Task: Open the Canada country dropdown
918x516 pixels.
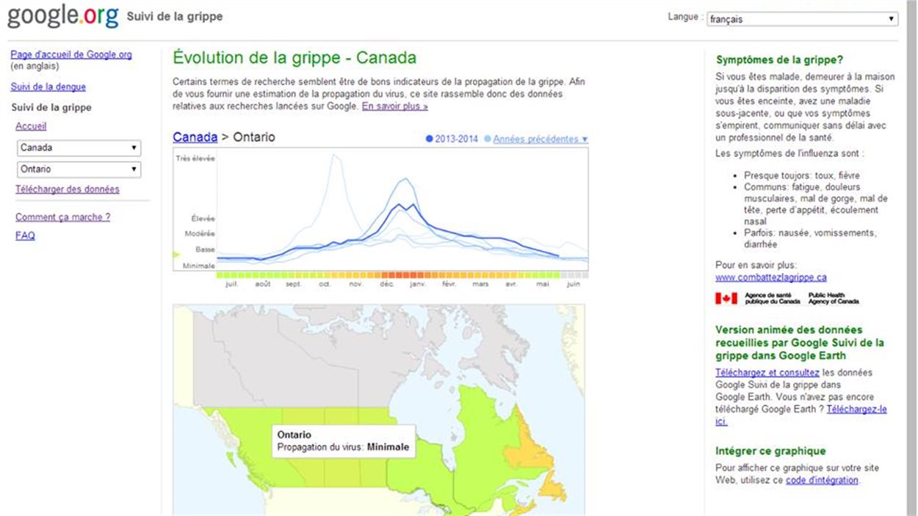Action: [x=79, y=148]
